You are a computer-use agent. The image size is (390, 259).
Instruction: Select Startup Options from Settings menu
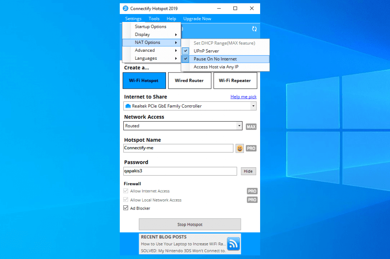(x=151, y=26)
